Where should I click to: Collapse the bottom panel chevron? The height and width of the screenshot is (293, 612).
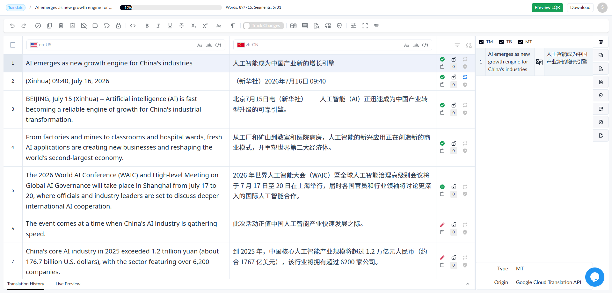point(468,284)
